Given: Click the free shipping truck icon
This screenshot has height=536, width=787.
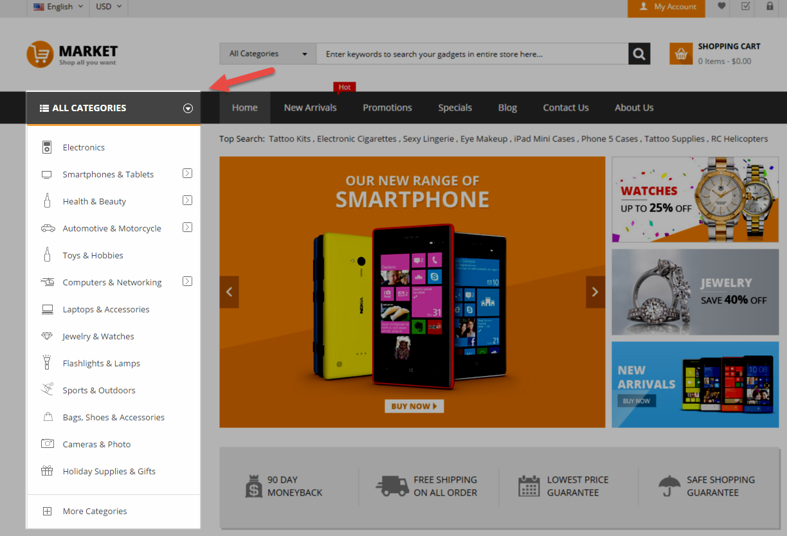Looking at the screenshot, I should (392, 486).
